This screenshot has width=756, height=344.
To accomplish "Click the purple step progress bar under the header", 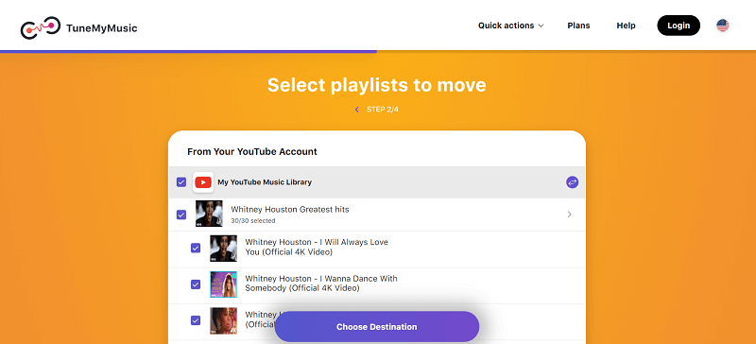I will [x=188, y=52].
